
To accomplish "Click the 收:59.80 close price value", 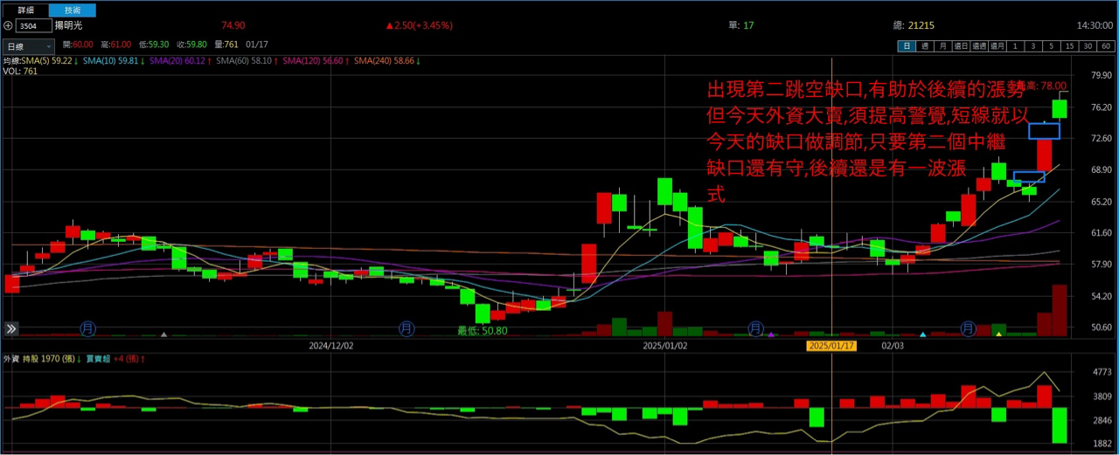I will (x=192, y=45).
